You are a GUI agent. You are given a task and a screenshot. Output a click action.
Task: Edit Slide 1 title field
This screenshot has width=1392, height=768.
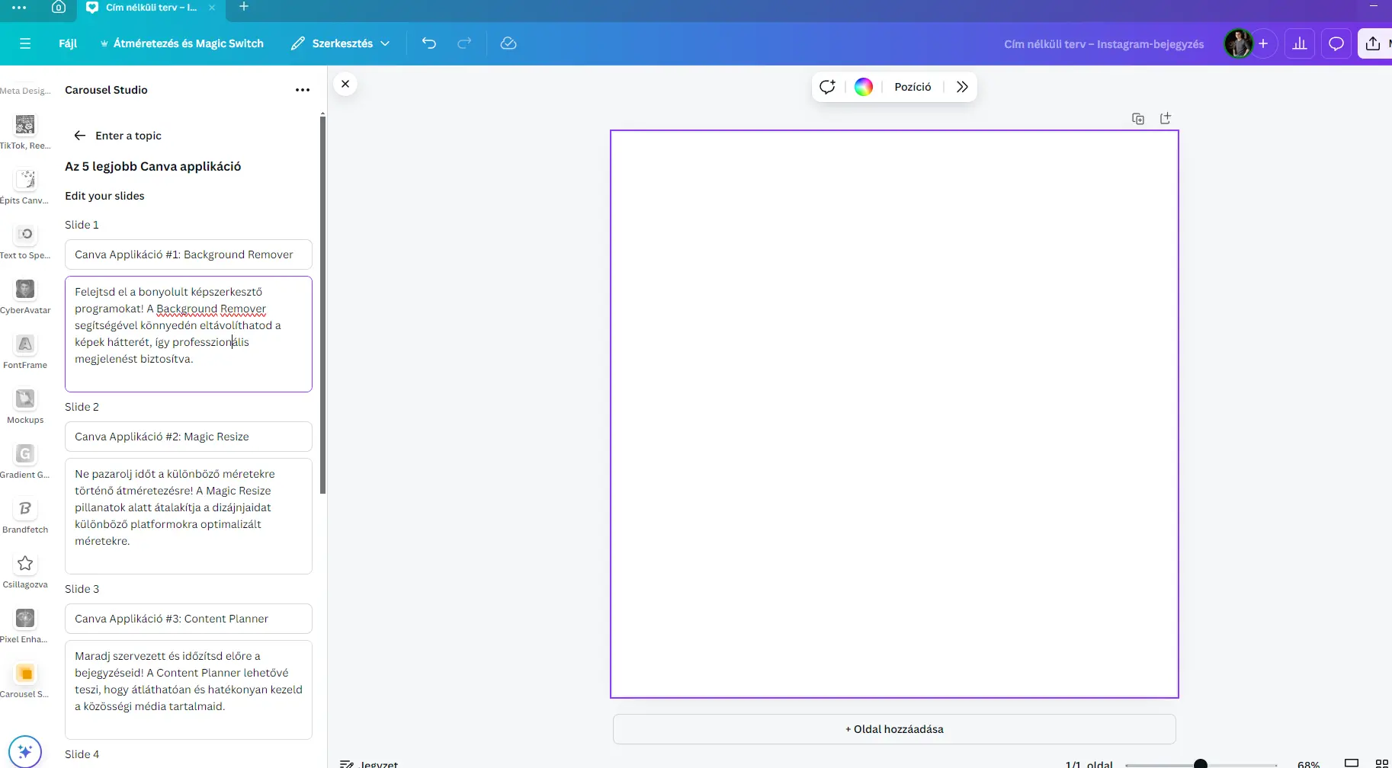pos(188,254)
